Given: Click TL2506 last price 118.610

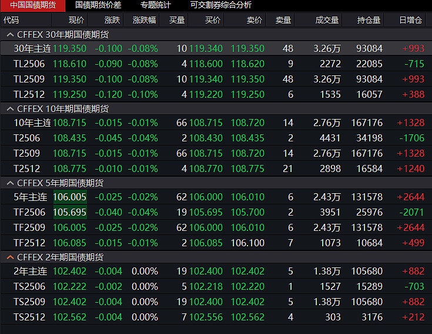Looking at the screenshot, I should pyautogui.click(x=70, y=64).
